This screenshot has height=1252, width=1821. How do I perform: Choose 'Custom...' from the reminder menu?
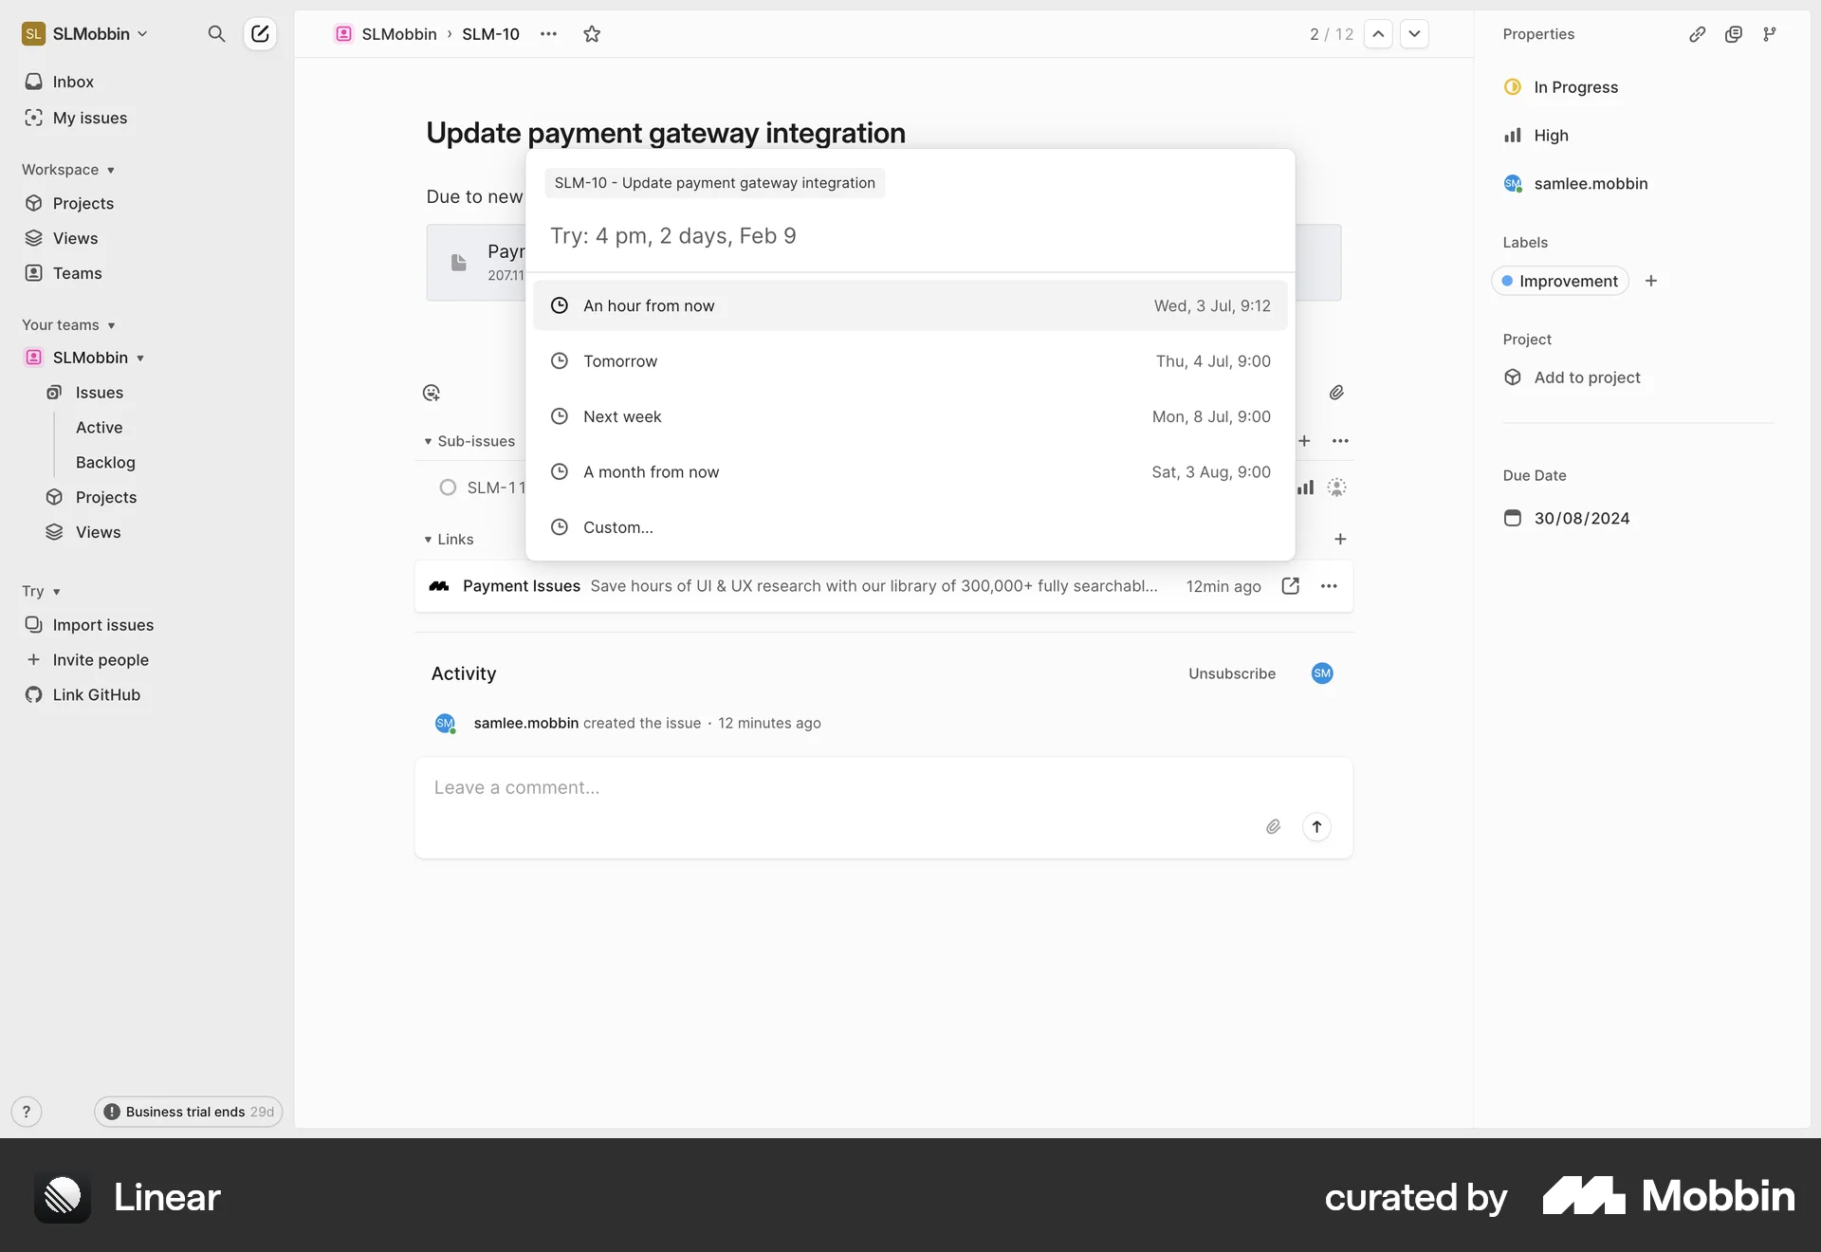point(617,526)
